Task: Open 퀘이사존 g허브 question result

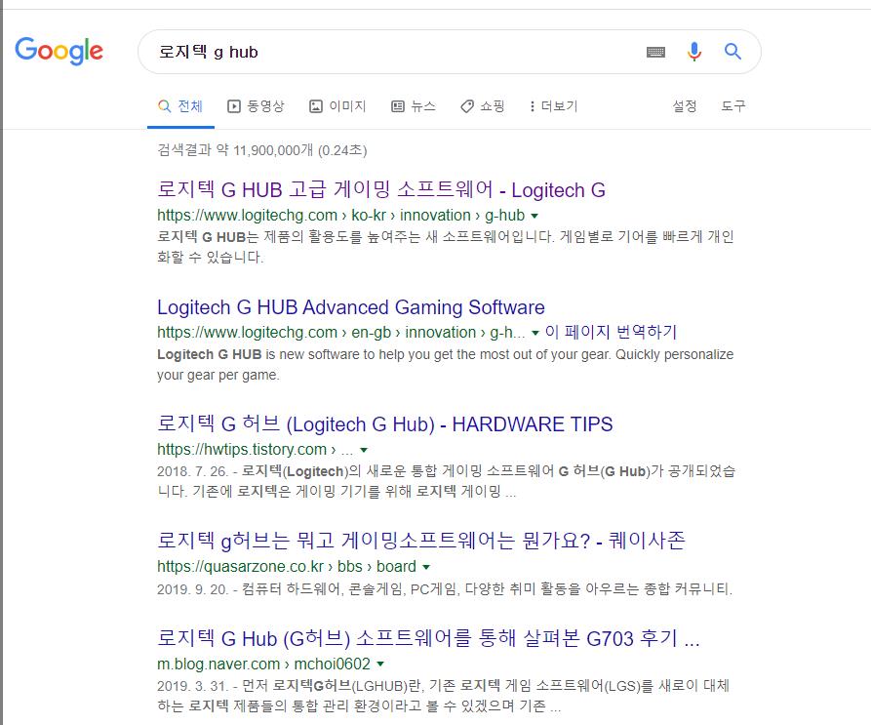Action: (x=421, y=541)
